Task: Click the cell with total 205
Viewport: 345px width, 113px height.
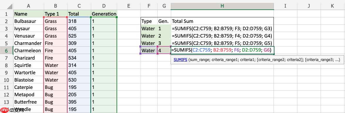Action: coord(79,95)
